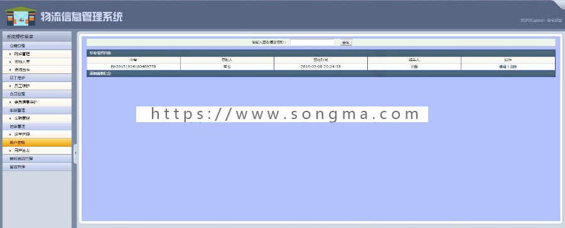Viewport: 565px width, 228px height.
Task: Open the sub-item under the 车辆管理 section
Action: click(37, 118)
